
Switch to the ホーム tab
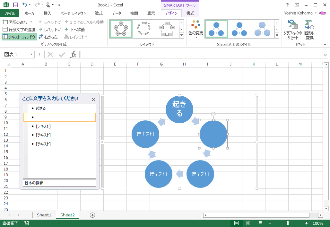29,13
